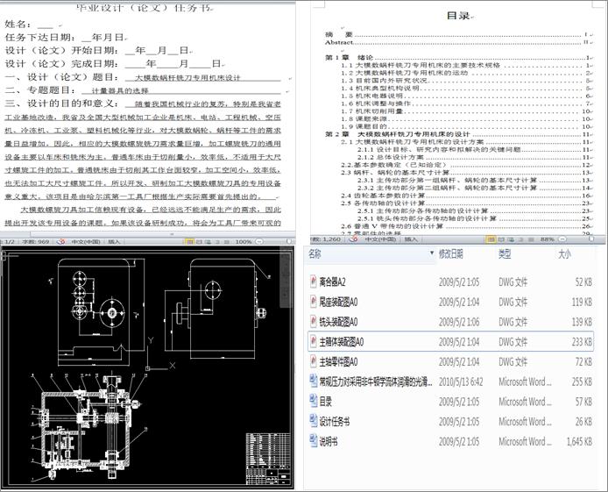Switch right Word window to Outline view
Image resolution: width=608 pixels, height=492 pixels.
[521, 239]
